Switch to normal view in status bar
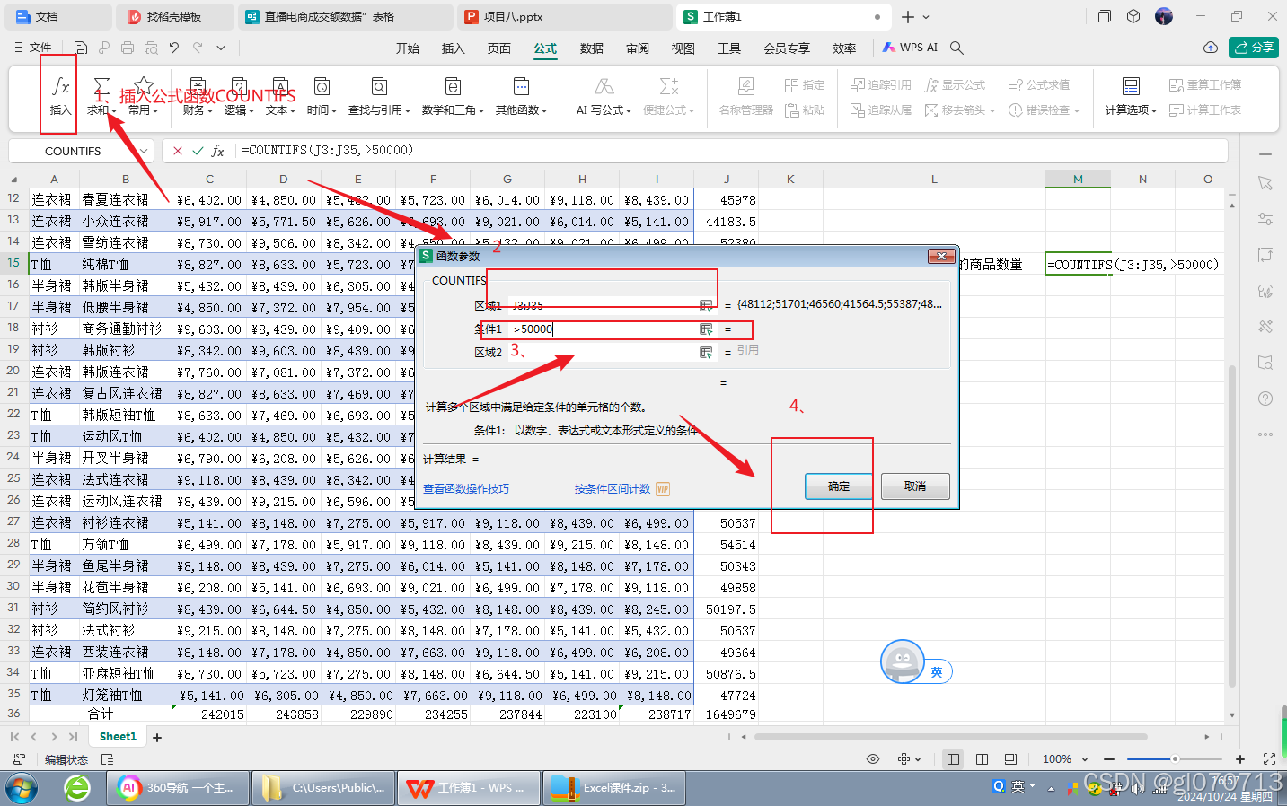1287x806 pixels. point(953,759)
